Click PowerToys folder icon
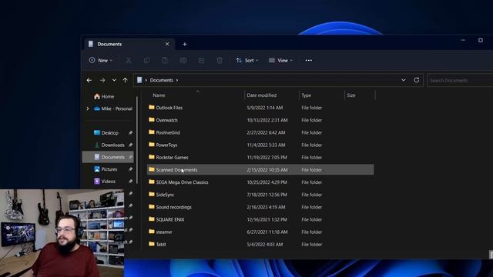The width and height of the screenshot is (493, 277). [x=152, y=145]
